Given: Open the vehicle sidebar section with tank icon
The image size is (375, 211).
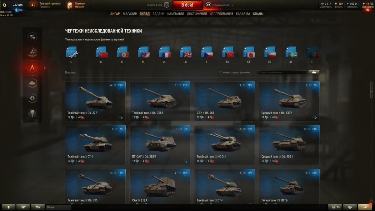Looking at the screenshot, I should point(32,83).
